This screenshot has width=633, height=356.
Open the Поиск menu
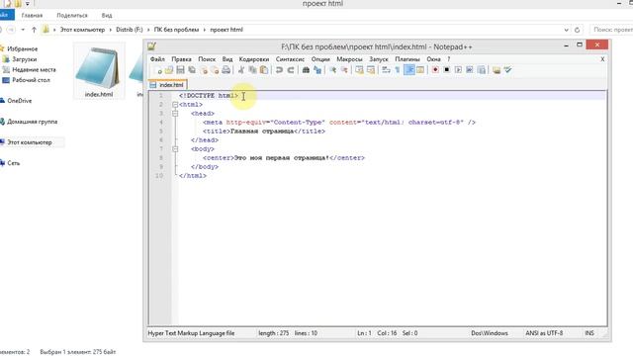point(207,59)
